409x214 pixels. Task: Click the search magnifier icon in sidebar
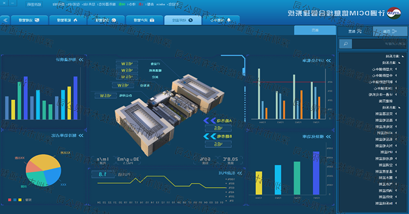pos(345,44)
